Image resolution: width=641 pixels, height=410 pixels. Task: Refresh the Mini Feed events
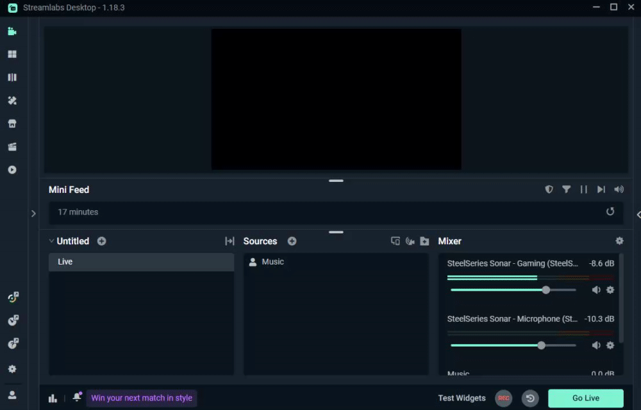(x=610, y=211)
